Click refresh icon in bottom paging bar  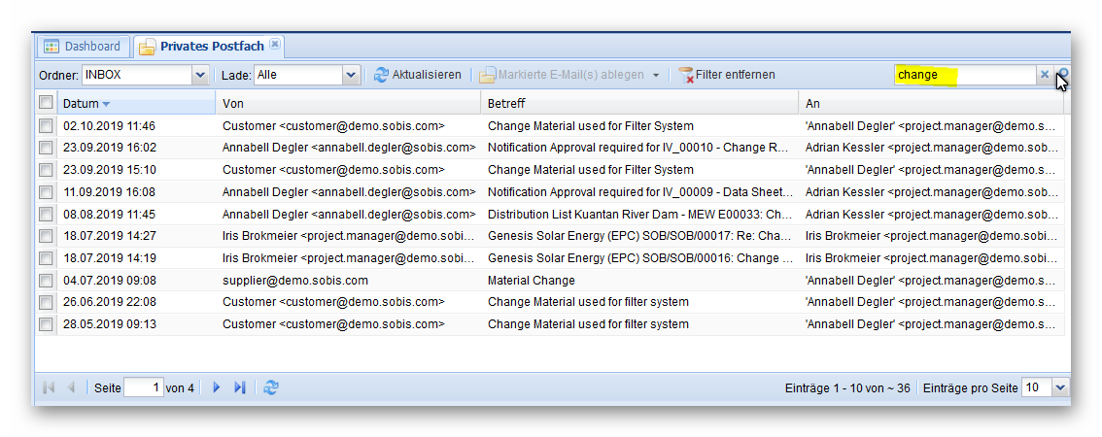pos(271,387)
